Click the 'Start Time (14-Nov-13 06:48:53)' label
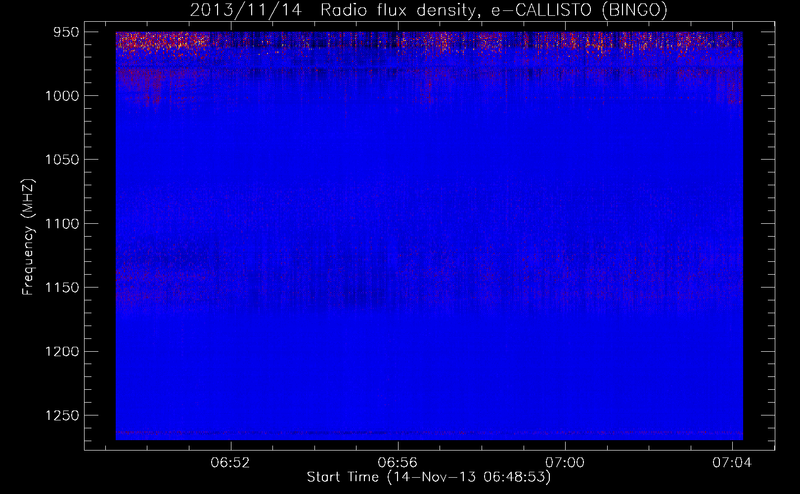This screenshot has width=800, height=494. click(x=429, y=477)
